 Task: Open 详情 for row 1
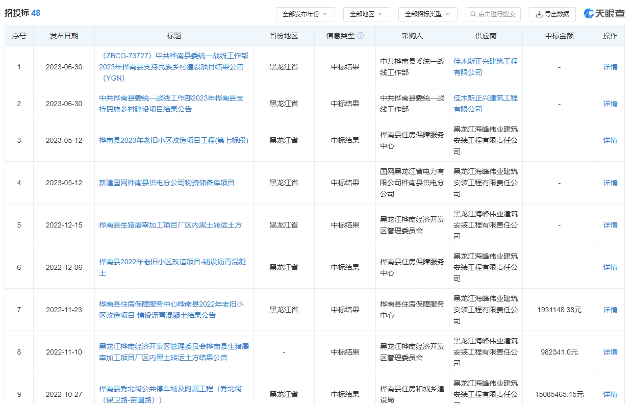610,67
